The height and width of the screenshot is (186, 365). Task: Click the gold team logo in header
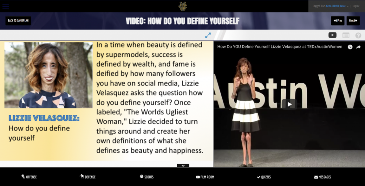pyautogui.click(x=182, y=6)
